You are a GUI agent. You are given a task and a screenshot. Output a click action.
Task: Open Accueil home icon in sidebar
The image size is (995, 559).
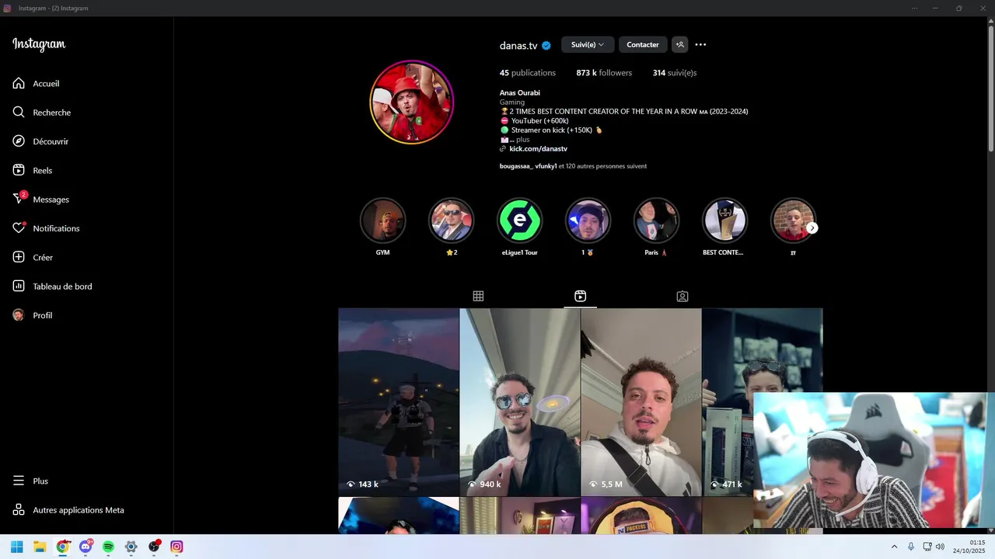(19, 83)
